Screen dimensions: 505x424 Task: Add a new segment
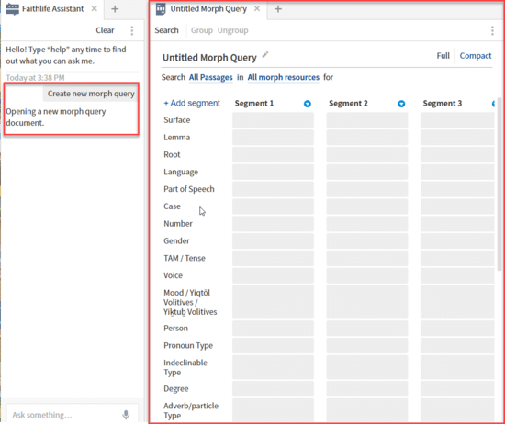click(192, 103)
